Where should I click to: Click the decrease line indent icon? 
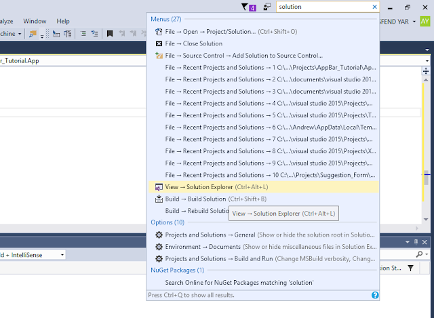pyautogui.click(x=83, y=34)
